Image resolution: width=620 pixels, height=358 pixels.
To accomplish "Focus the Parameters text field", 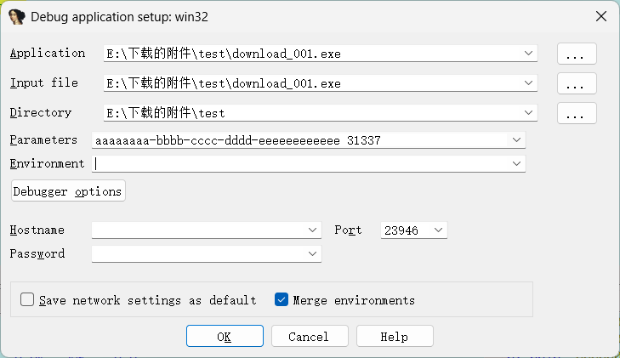I will pos(300,140).
